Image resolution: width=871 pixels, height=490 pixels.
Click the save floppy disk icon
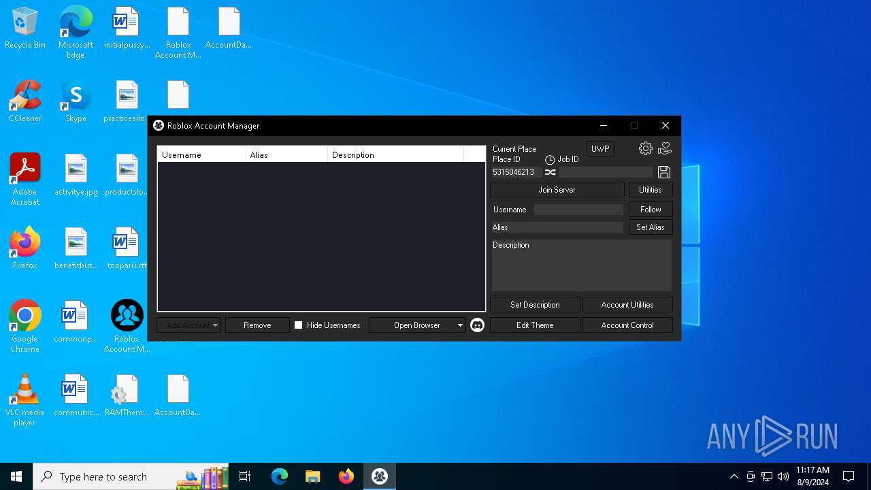point(664,172)
